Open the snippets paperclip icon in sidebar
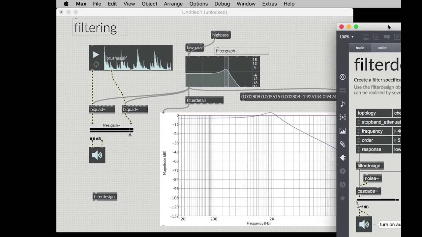422x237 pixels. point(343,144)
